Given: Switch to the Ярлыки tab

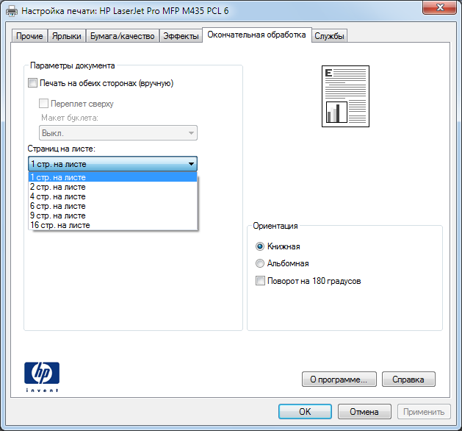Looking at the screenshot, I should point(67,36).
